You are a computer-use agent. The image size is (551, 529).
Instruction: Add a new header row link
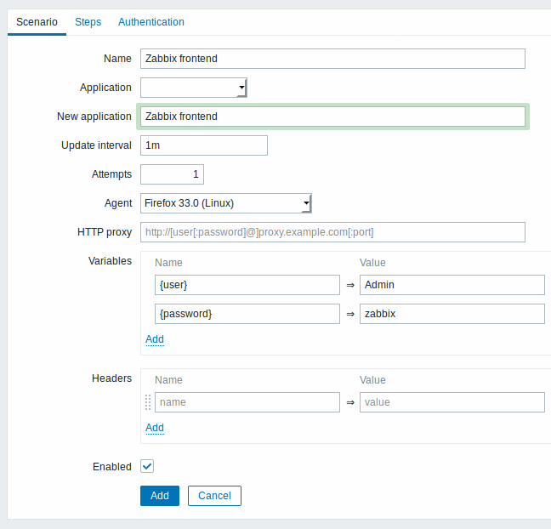[155, 428]
